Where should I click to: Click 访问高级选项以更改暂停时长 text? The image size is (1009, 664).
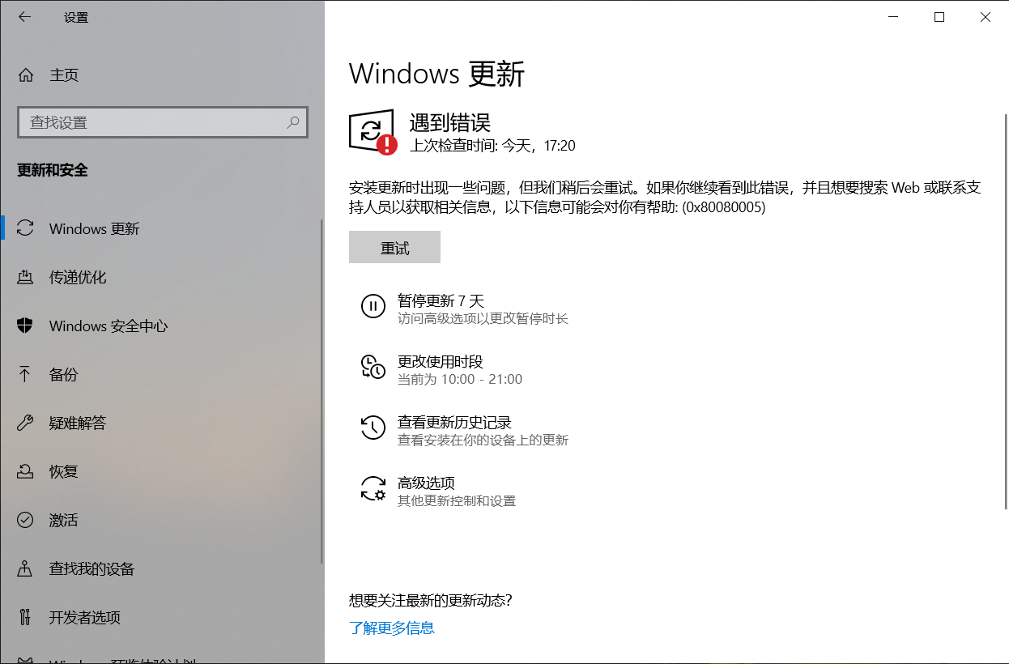(483, 318)
